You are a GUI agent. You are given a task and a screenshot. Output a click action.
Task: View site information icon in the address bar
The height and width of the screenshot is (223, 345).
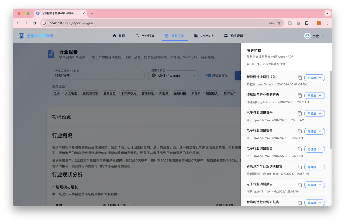click(44, 23)
